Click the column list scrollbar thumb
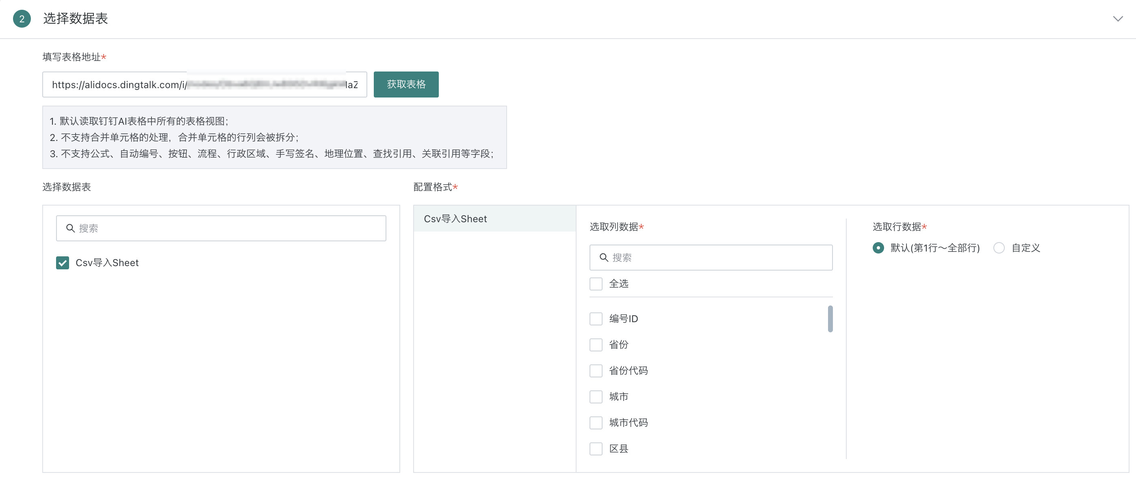 click(830, 319)
